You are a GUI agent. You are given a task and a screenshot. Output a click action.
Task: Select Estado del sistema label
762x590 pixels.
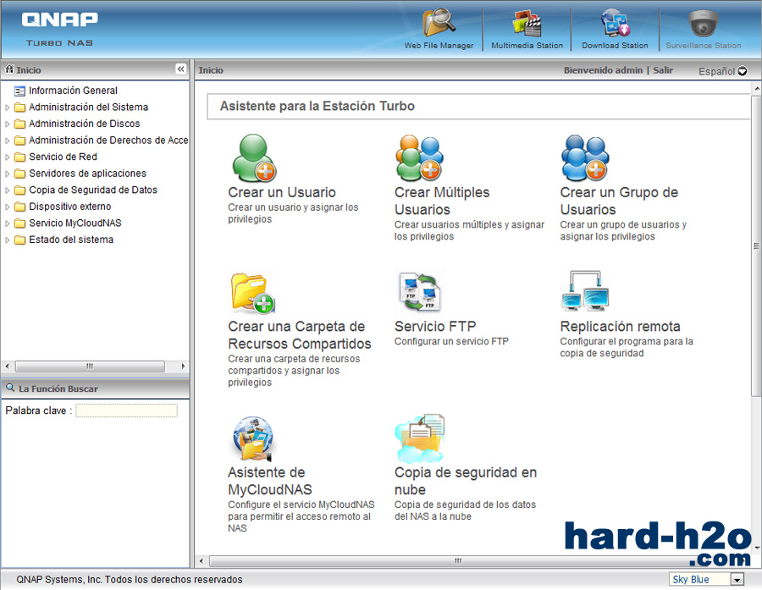[71, 239]
